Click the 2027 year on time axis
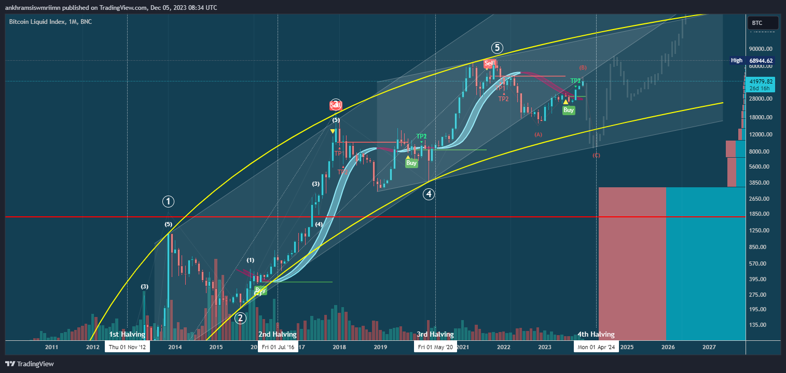Viewport: 786px width, 373px height. [x=709, y=347]
